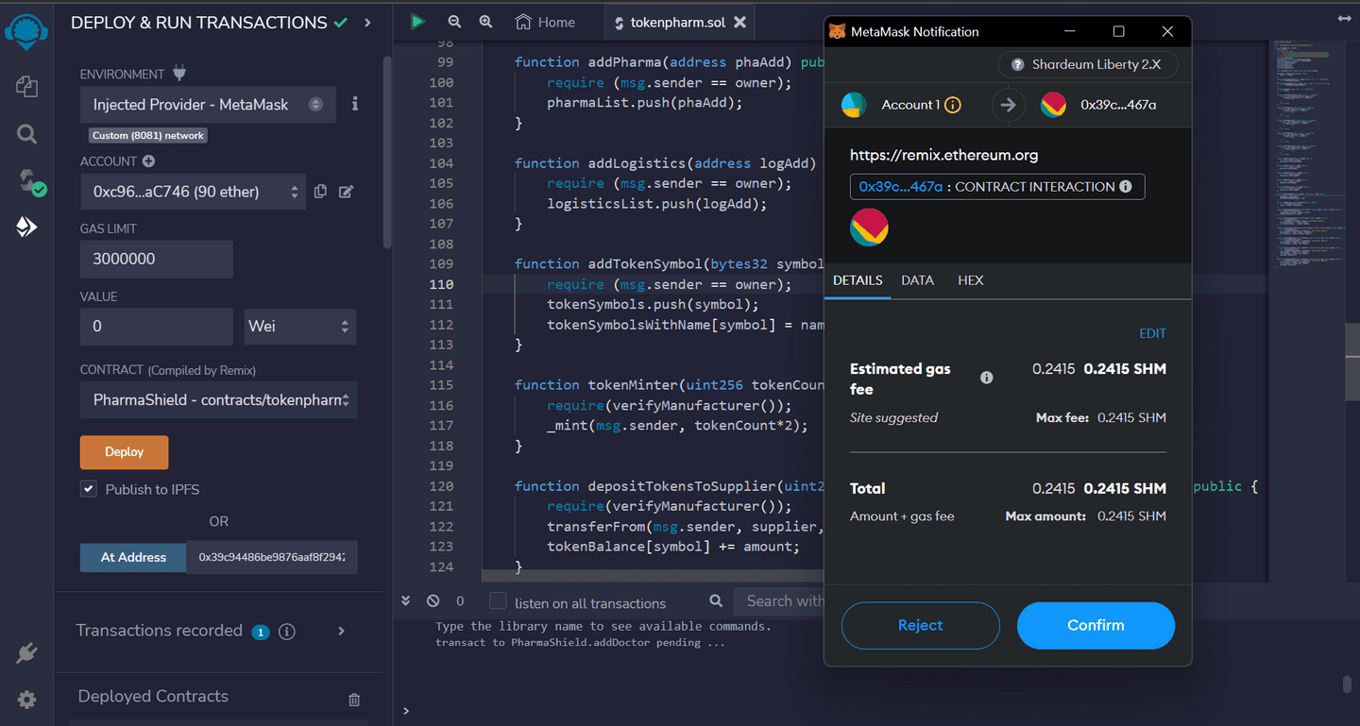The height and width of the screenshot is (726, 1360).
Task: Click the Deployed Contracts heading
Action: click(x=153, y=697)
